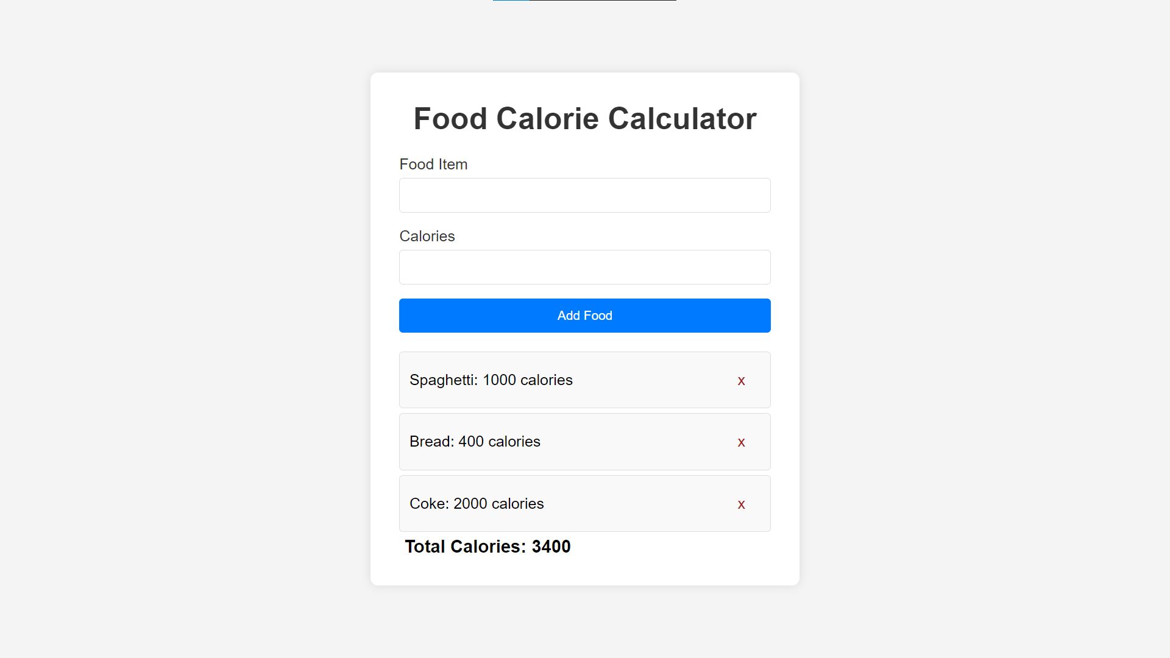Click the blue part of top loading bar

[511, 0]
